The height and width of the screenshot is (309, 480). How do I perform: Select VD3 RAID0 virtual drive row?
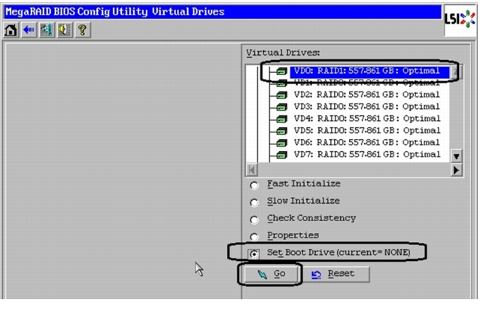(366, 107)
